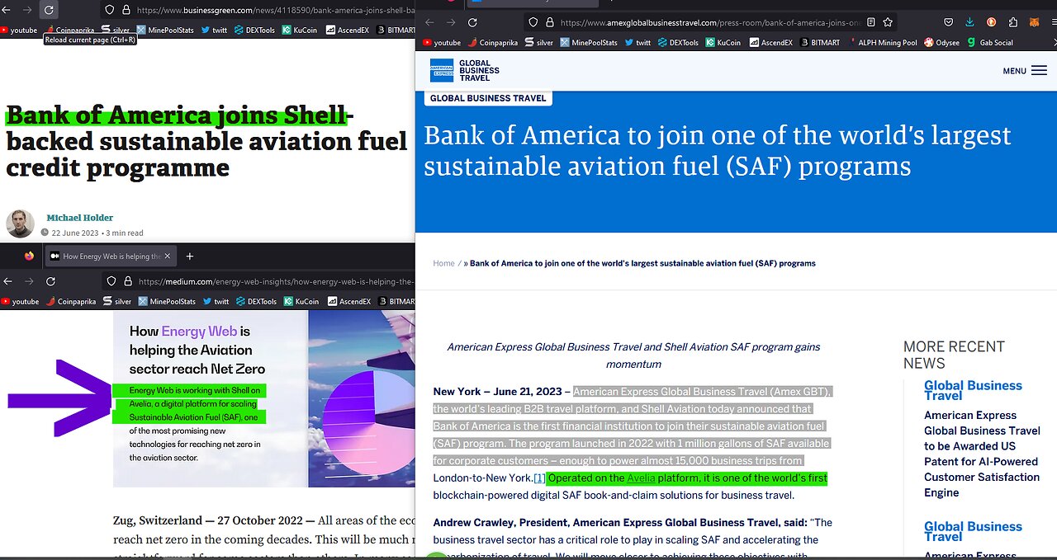The height and width of the screenshot is (560, 1057).
Task: Reload the Amex GBT press-room page
Action: (x=472, y=22)
